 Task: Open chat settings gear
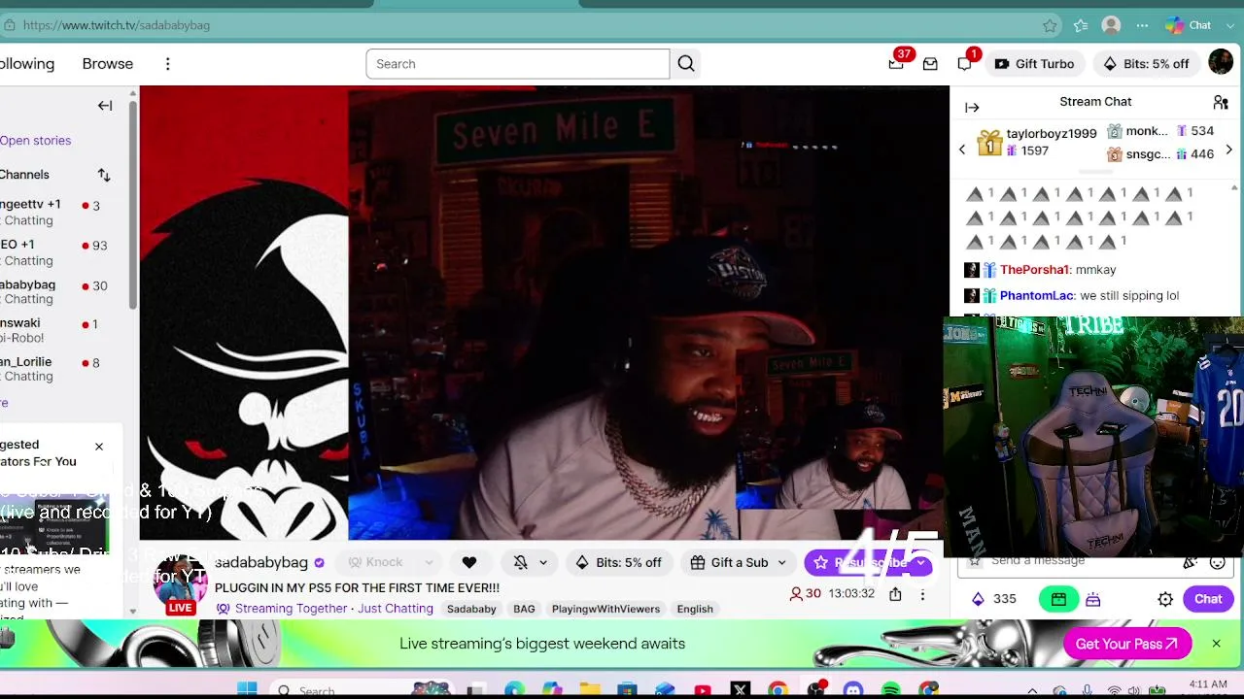(1165, 599)
